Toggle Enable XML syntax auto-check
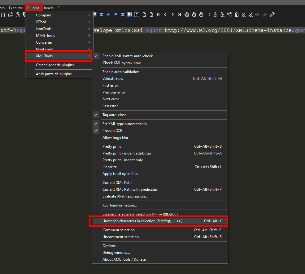This screenshot has height=274, width=305. [127, 56]
